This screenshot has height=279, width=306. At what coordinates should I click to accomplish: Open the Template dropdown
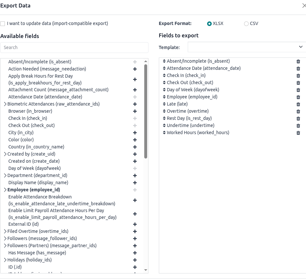(247, 47)
